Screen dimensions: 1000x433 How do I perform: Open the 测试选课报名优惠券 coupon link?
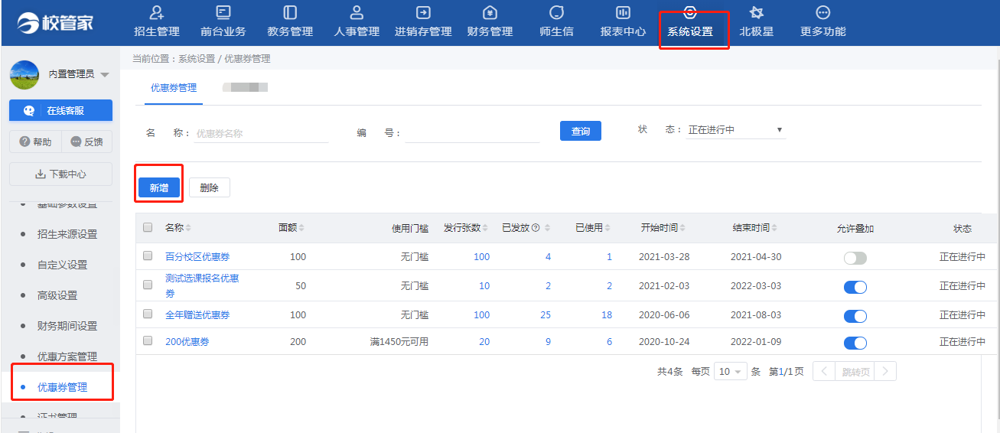(x=202, y=285)
